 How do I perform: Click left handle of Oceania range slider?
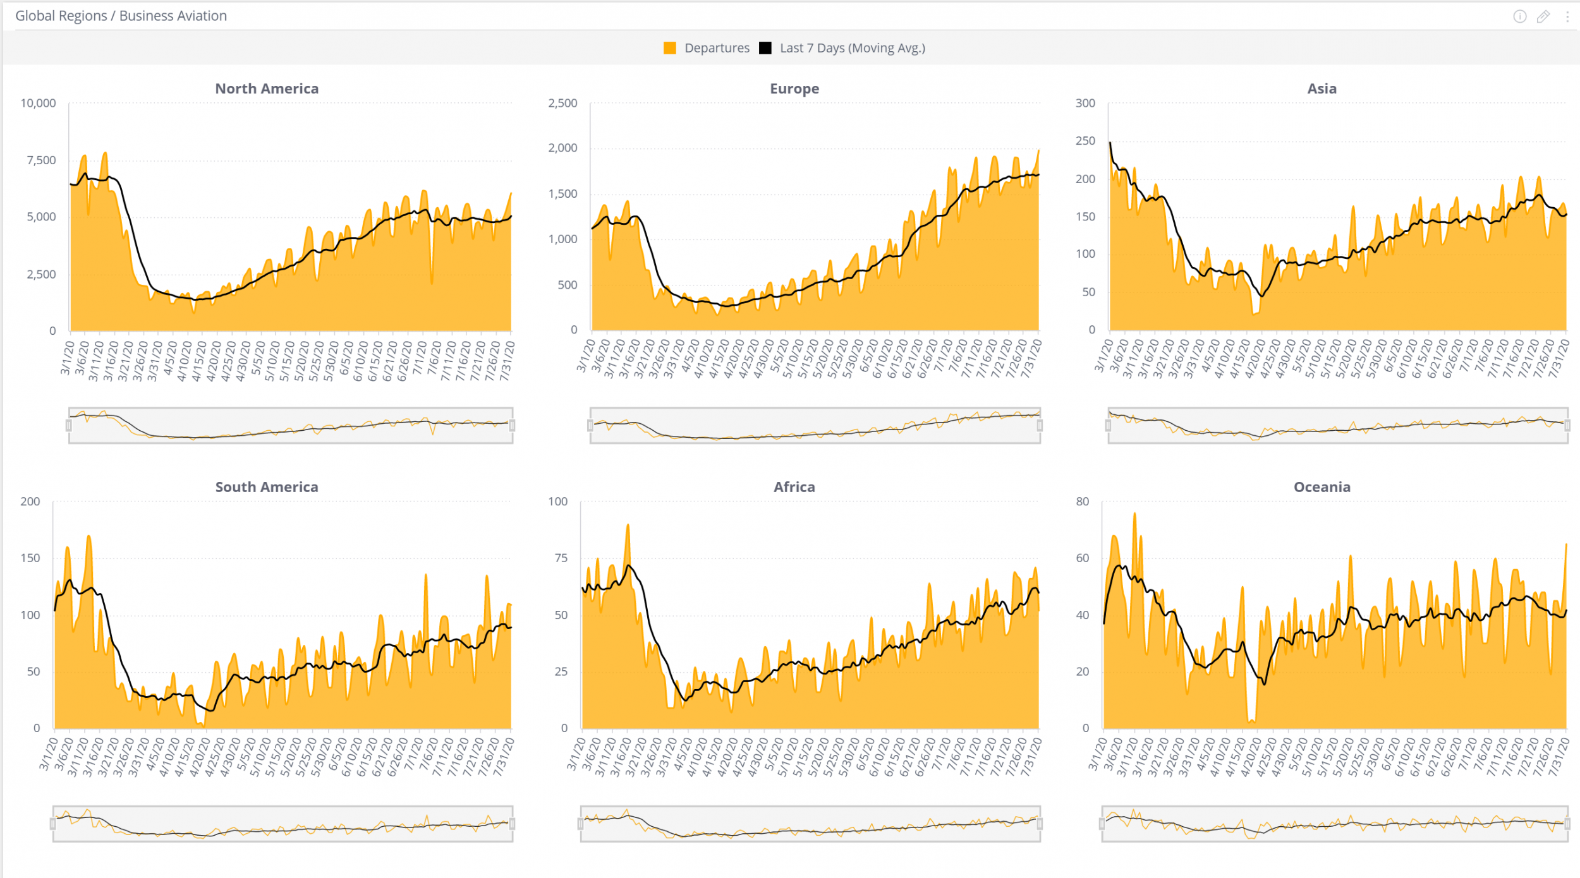click(1102, 824)
